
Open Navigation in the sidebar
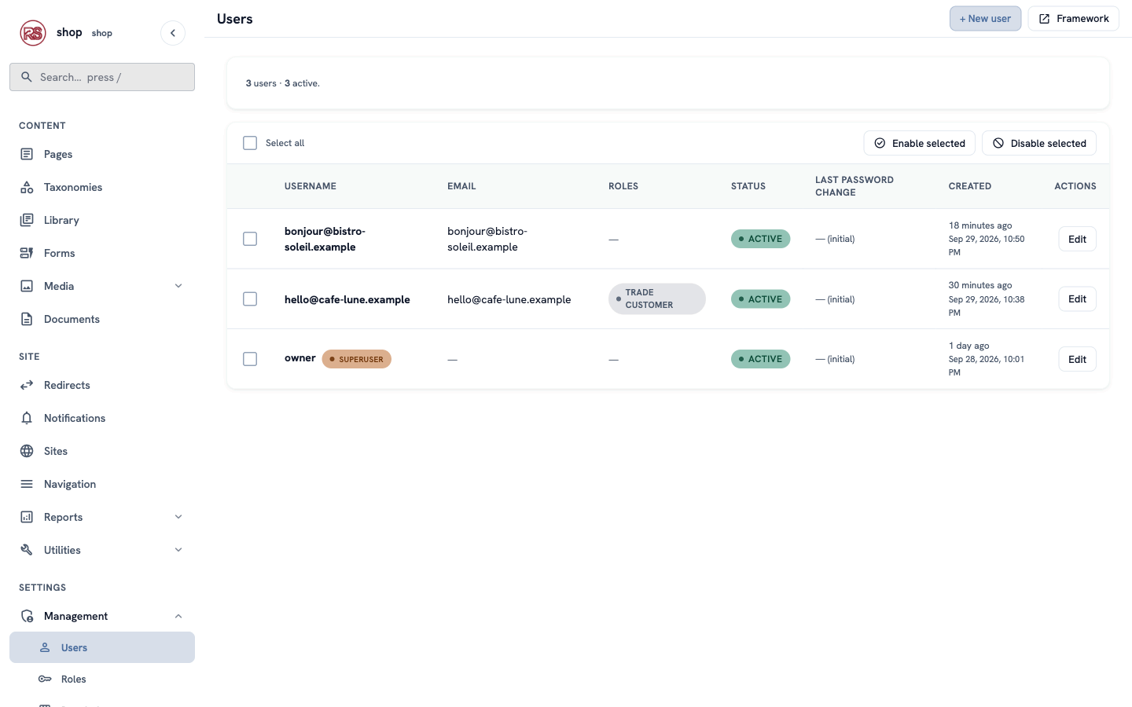coord(102,484)
